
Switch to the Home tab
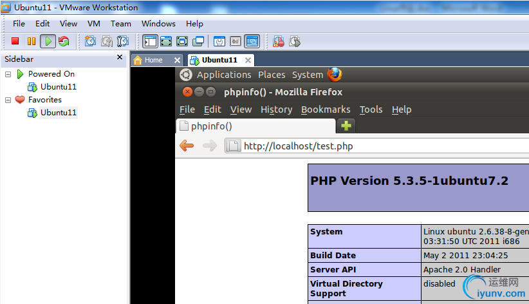(154, 60)
